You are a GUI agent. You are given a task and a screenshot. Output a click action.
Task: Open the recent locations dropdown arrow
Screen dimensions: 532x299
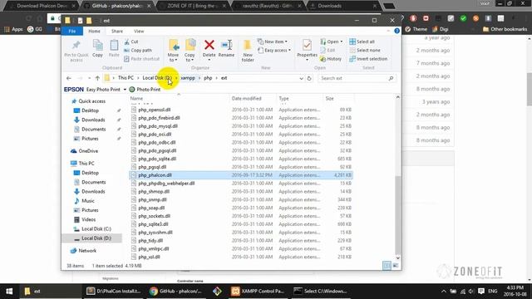(89, 78)
